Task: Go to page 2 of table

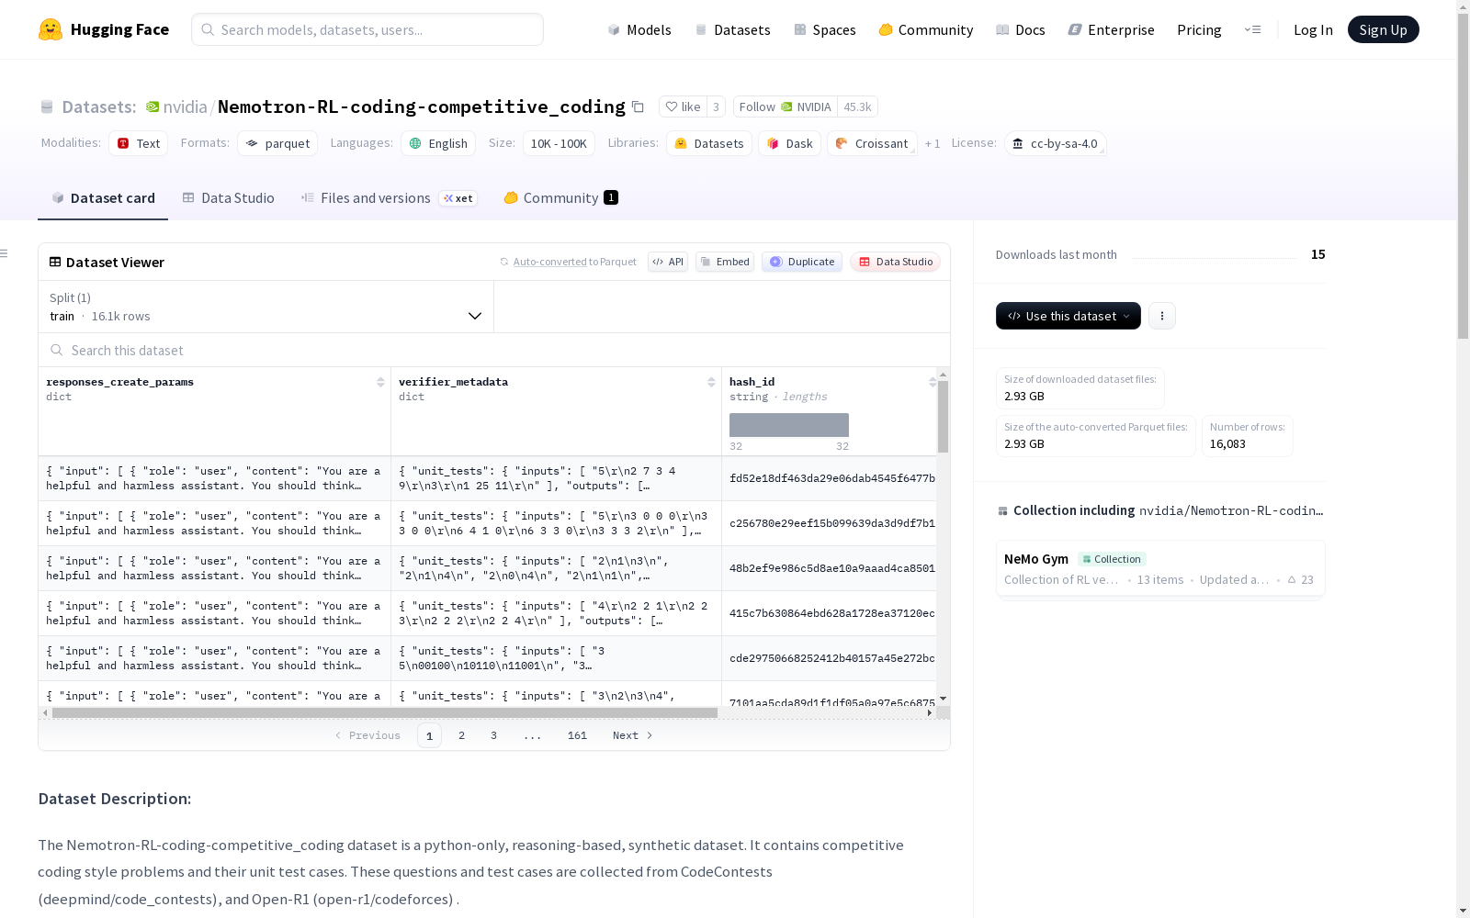Action: 461,735
